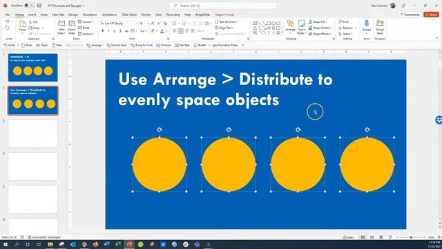Open the Animation Pane
This screenshot has height=249, width=442.
click(225, 45)
